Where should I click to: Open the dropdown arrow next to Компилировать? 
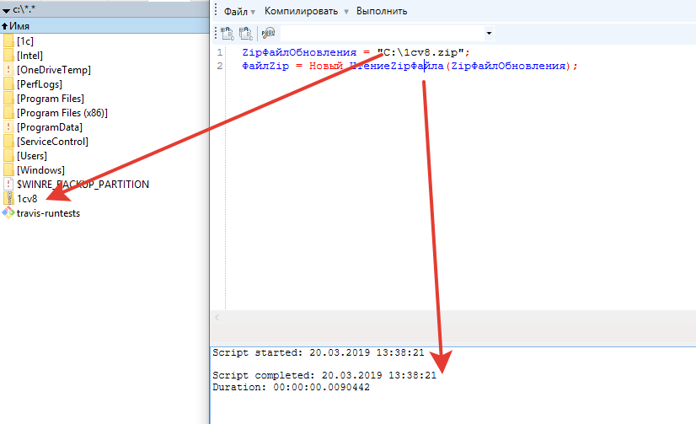point(346,12)
